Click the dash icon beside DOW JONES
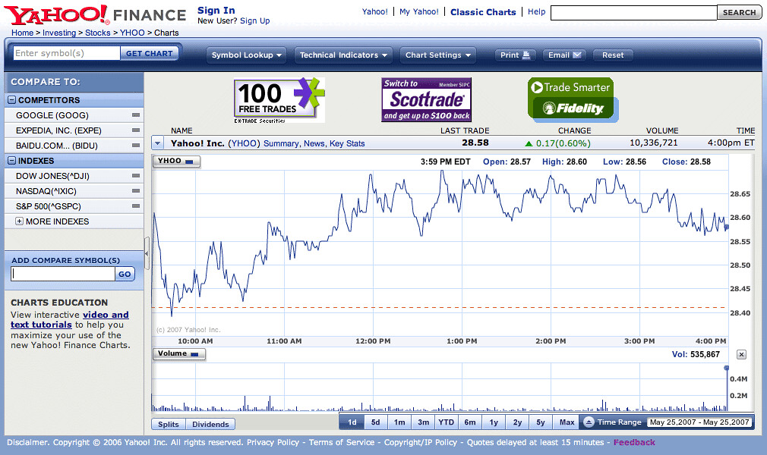 136,176
